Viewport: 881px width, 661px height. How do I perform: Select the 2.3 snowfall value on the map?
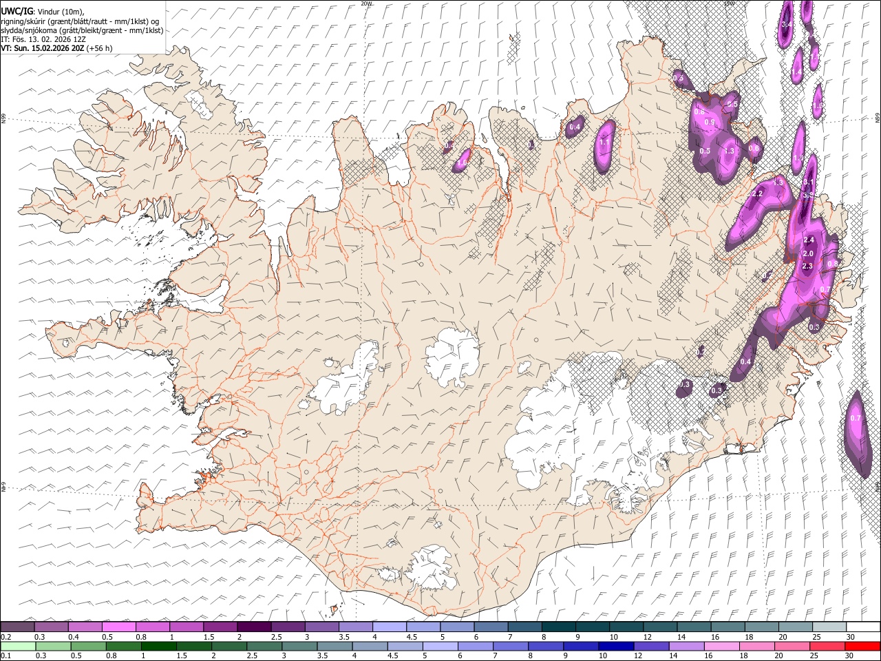[x=807, y=266]
